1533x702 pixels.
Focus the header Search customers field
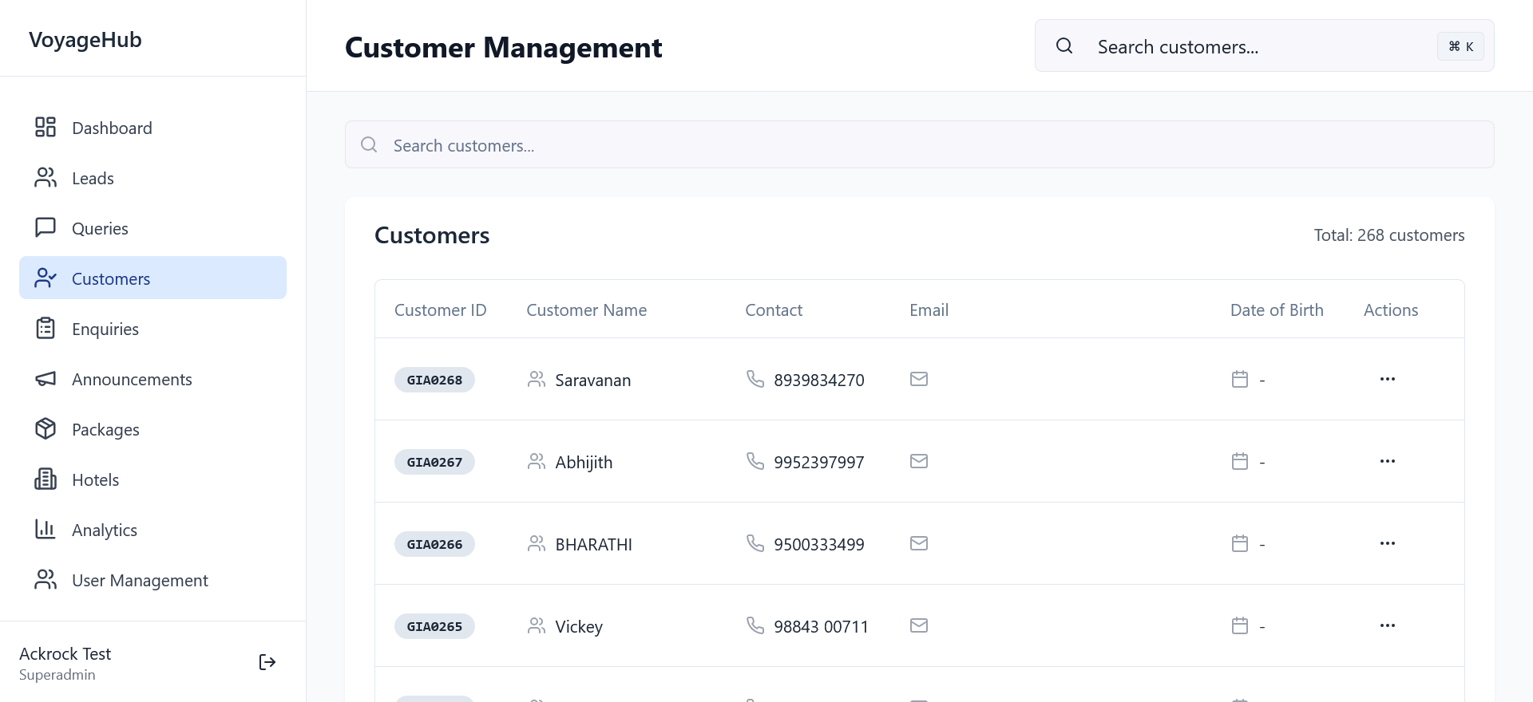tap(1265, 45)
